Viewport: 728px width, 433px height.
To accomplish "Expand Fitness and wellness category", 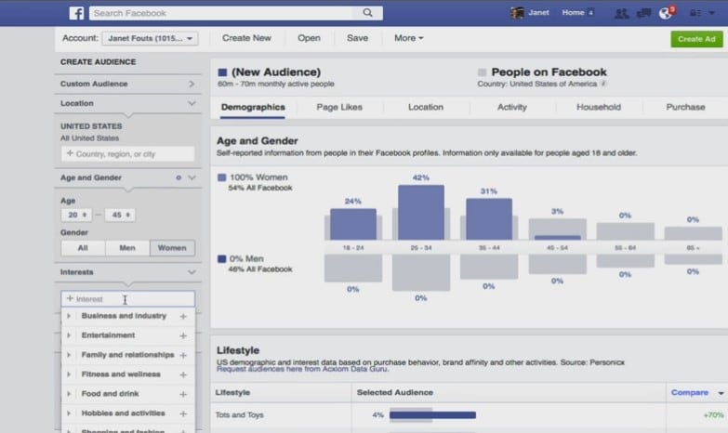I will click(x=69, y=374).
